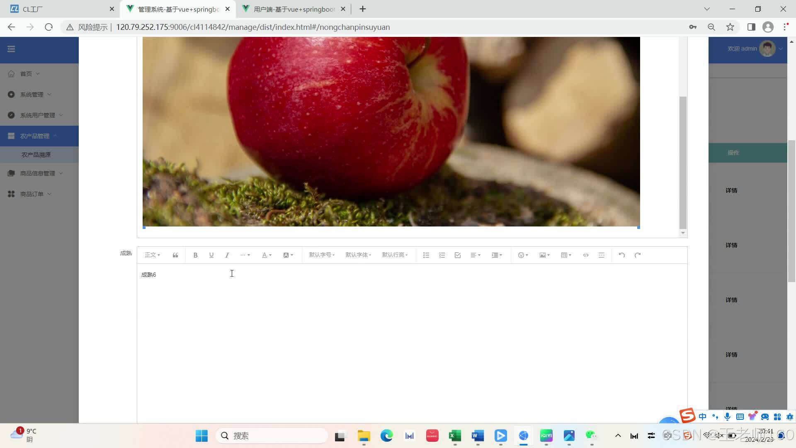796x448 pixels.
Task: Insert a to-do checkbox list
Action: coord(458,255)
